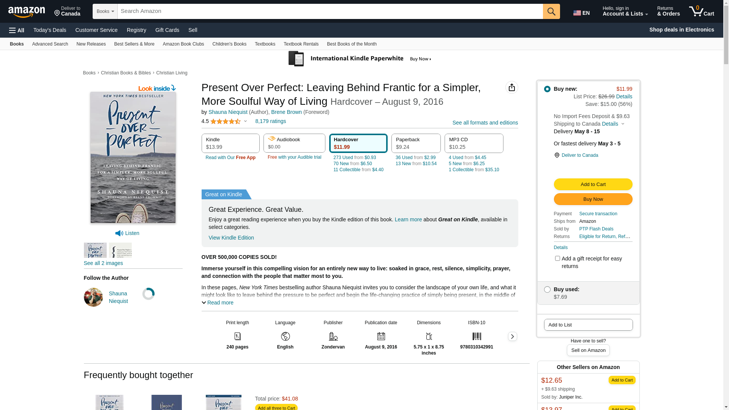
Task: Click the second book image thumbnail
Action: [x=120, y=250]
